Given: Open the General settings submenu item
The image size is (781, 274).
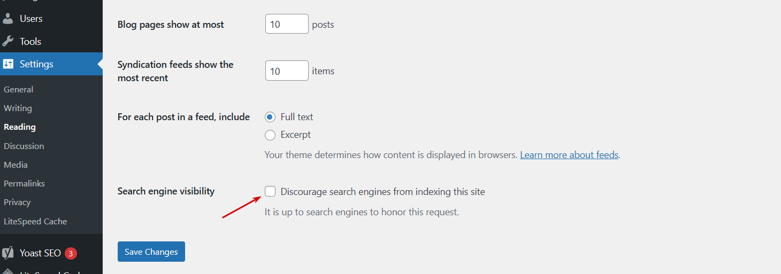Looking at the screenshot, I should tap(19, 90).
